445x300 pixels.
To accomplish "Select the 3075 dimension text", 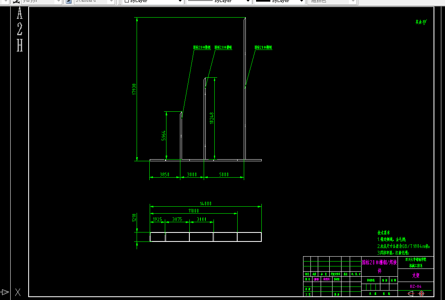I will (178, 219).
